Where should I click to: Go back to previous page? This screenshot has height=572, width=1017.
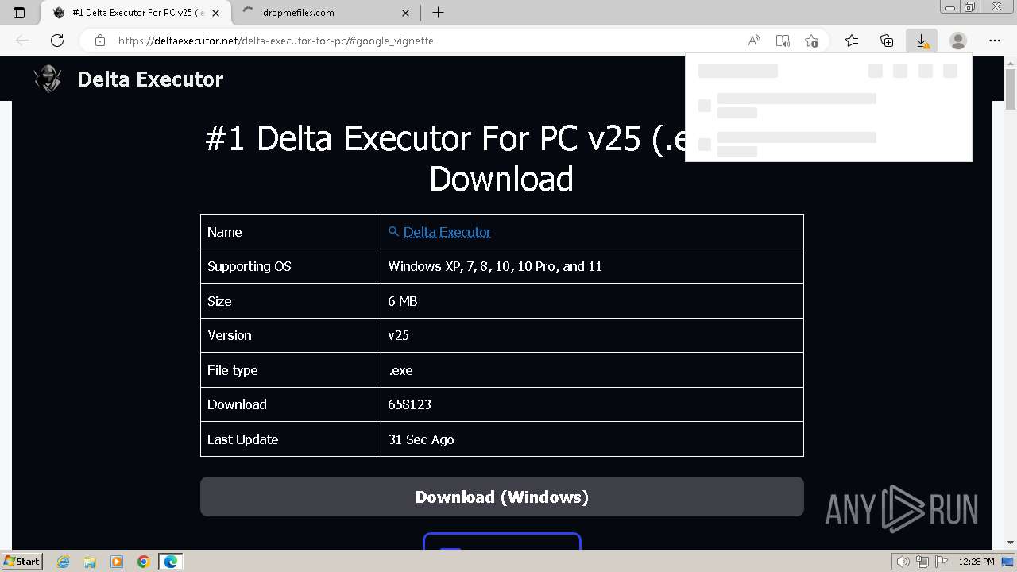coord(22,41)
